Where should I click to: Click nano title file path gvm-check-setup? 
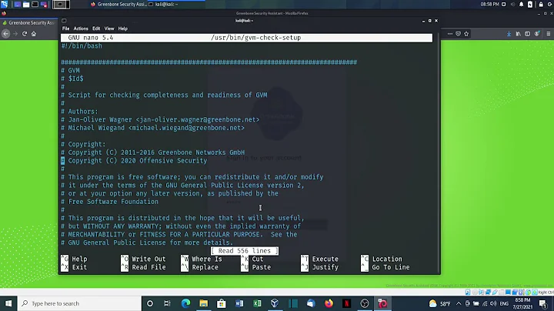pos(255,38)
